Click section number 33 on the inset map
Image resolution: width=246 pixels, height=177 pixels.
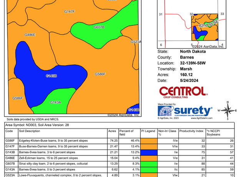coord(222,14)
